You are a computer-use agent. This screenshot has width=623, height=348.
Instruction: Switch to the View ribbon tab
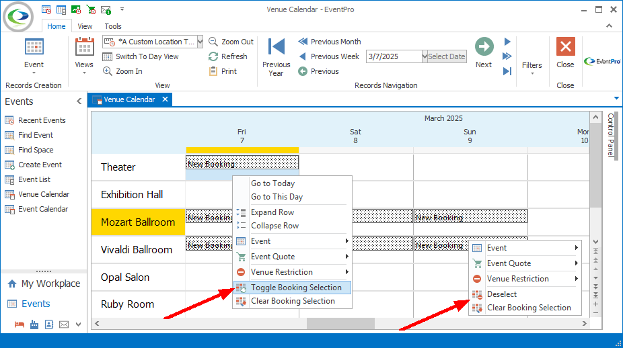(85, 26)
